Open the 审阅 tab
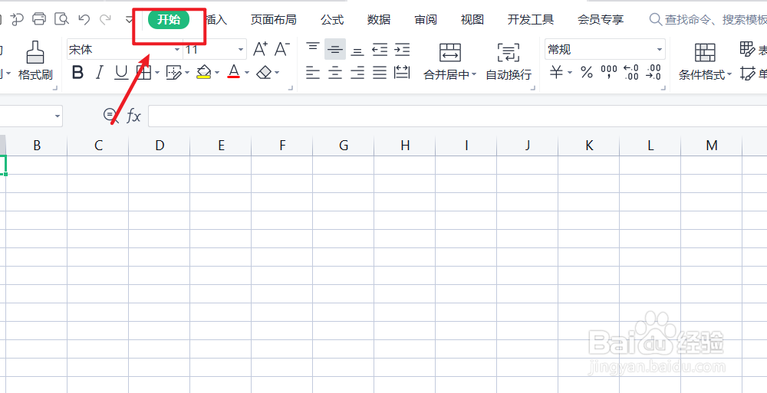Image resolution: width=767 pixels, height=393 pixels. 426,20
